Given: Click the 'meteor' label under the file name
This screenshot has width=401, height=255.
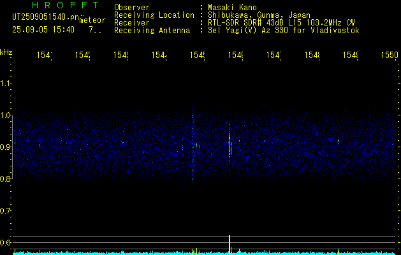Looking at the screenshot, I should pyautogui.click(x=92, y=20).
